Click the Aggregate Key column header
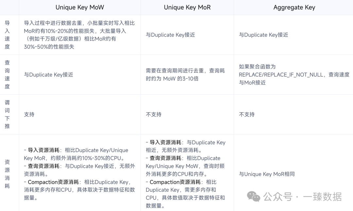This screenshot has width=353, height=211. 294,8
